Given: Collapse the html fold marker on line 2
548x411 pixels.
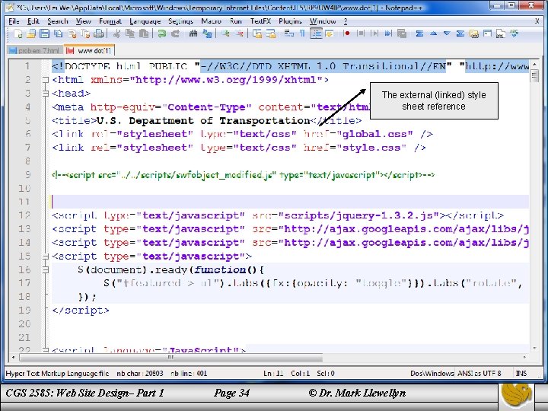Looking at the screenshot, I should pos(46,80).
